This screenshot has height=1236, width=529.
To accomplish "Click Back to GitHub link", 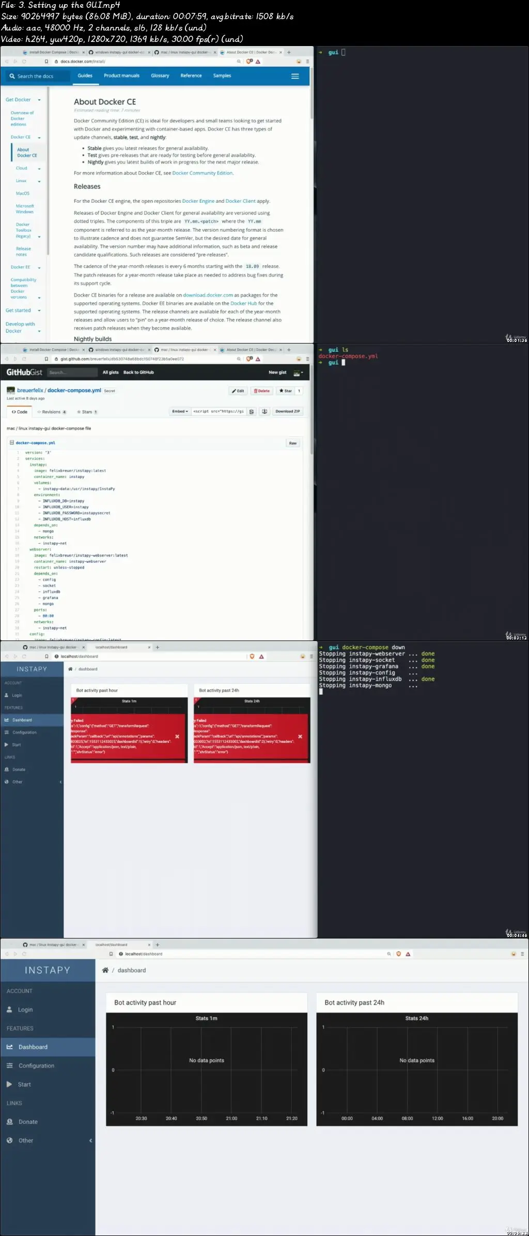I will coord(138,373).
